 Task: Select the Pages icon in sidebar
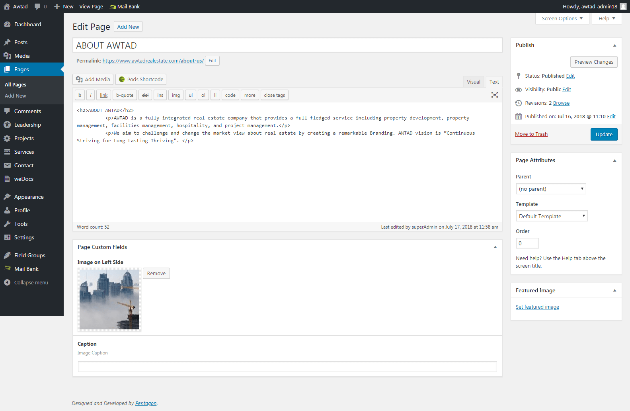pos(7,69)
